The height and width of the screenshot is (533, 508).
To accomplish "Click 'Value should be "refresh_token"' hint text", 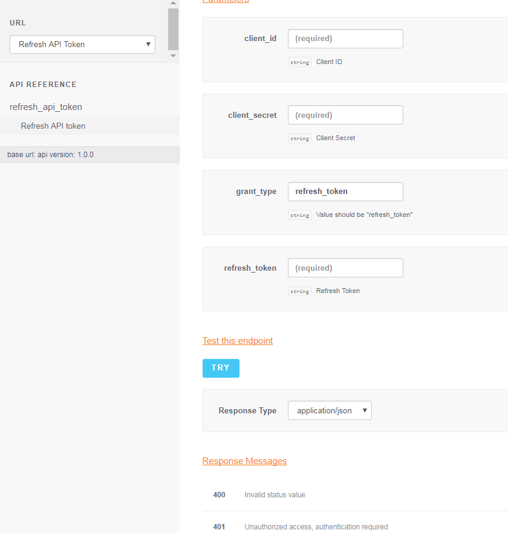I will tap(365, 215).
